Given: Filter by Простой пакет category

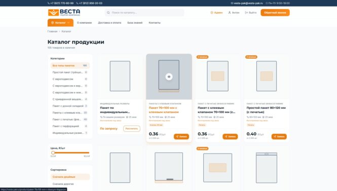Looking at the screenshot, I should click(70, 72).
